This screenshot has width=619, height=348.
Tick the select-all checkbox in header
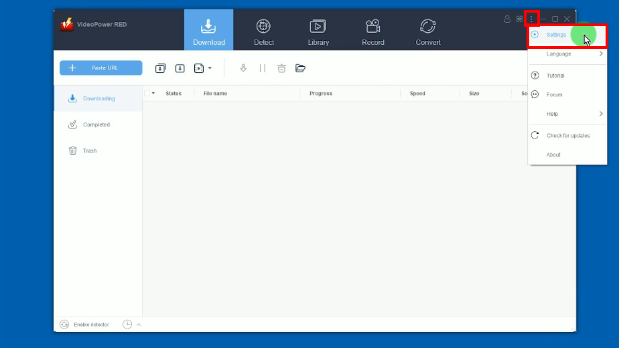pos(147,93)
